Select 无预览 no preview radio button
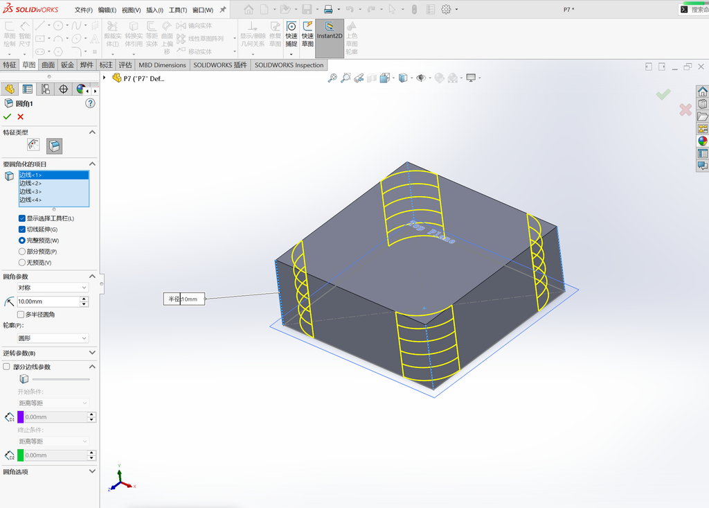The height and width of the screenshot is (508, 709). [x=21, y=263]
